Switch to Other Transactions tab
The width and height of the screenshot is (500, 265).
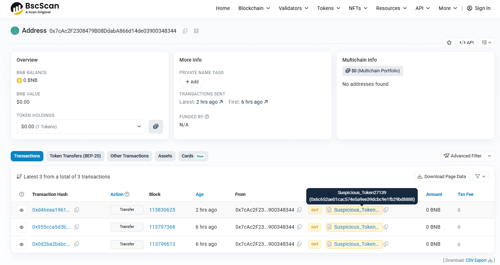tap(130, 156)
